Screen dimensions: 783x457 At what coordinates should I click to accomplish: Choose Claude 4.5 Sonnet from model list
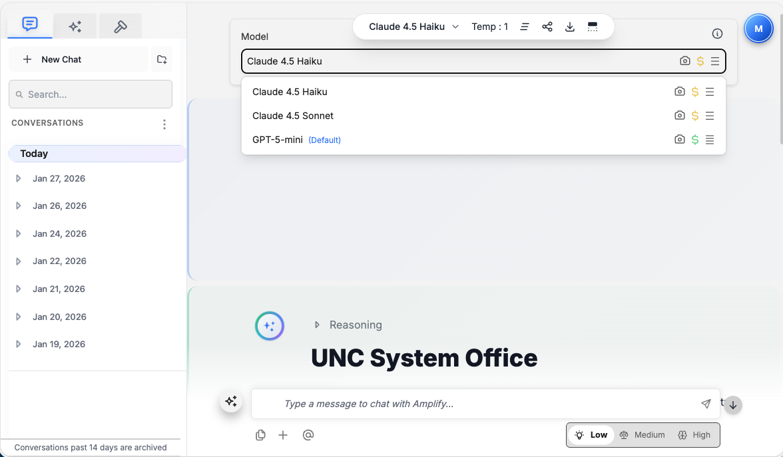click(293, 116)
